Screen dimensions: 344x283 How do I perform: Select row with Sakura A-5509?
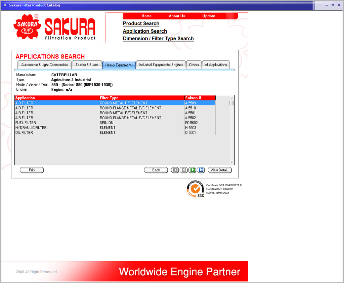coord(115,103)
